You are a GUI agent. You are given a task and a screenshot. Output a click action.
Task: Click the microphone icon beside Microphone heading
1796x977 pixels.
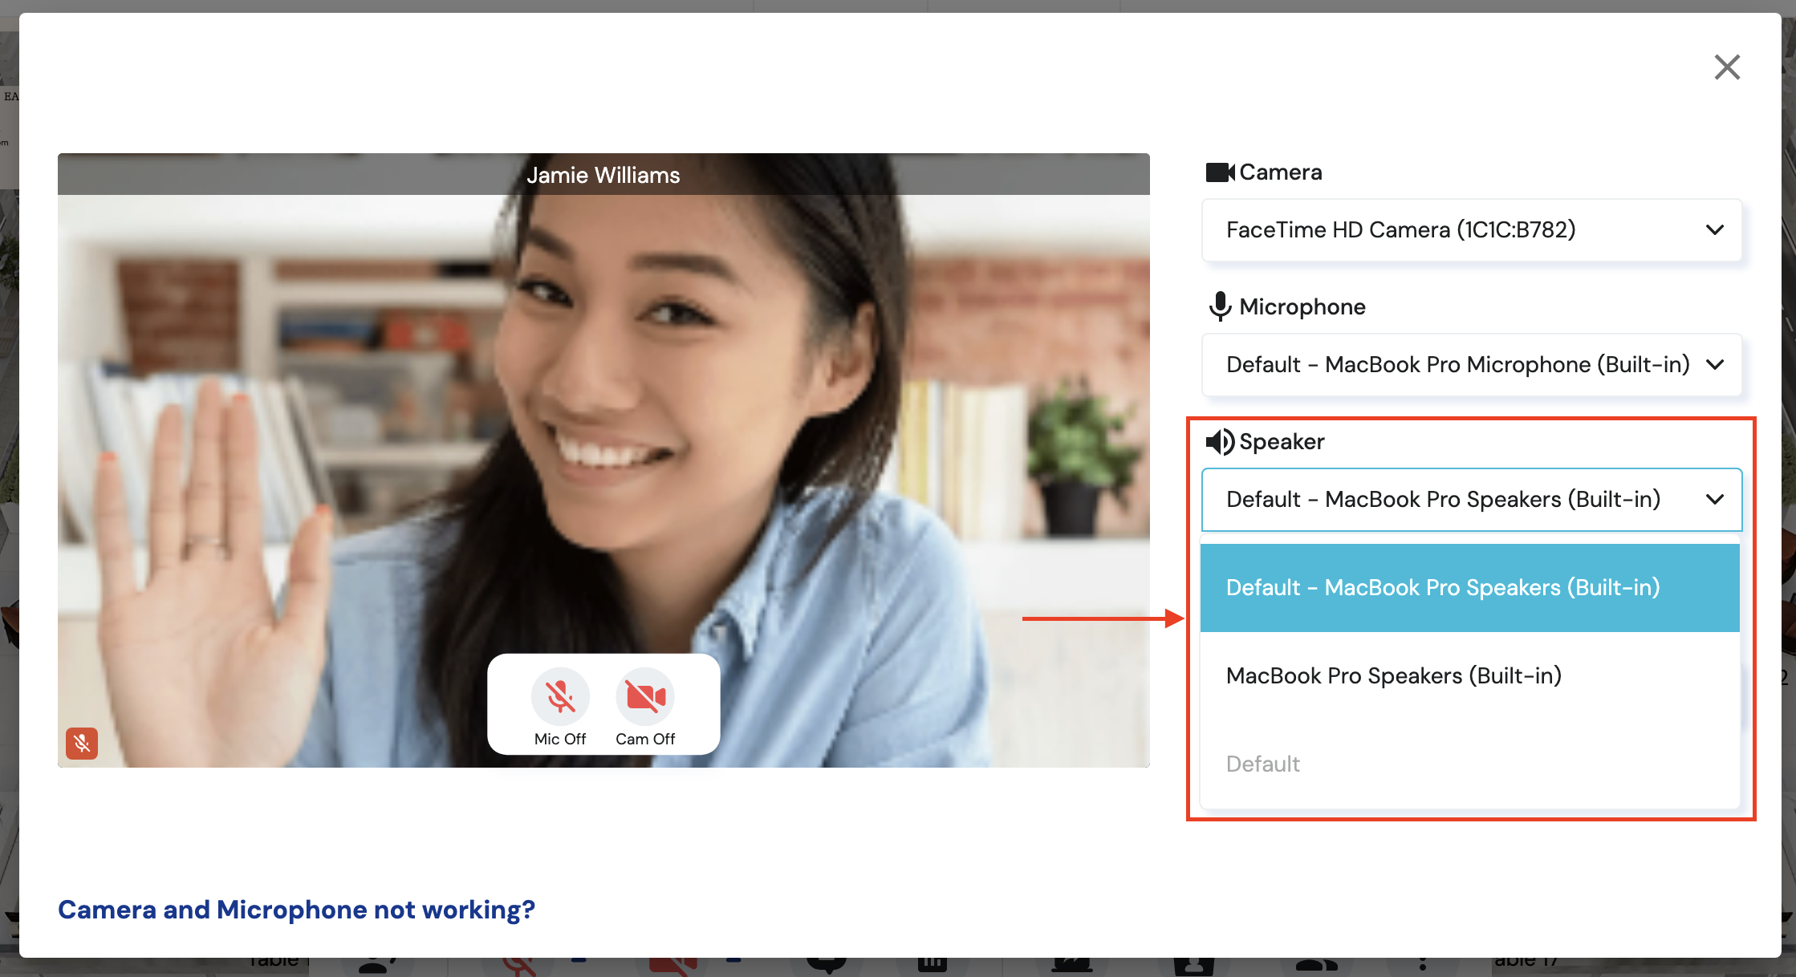click(x=1220, y=306)
